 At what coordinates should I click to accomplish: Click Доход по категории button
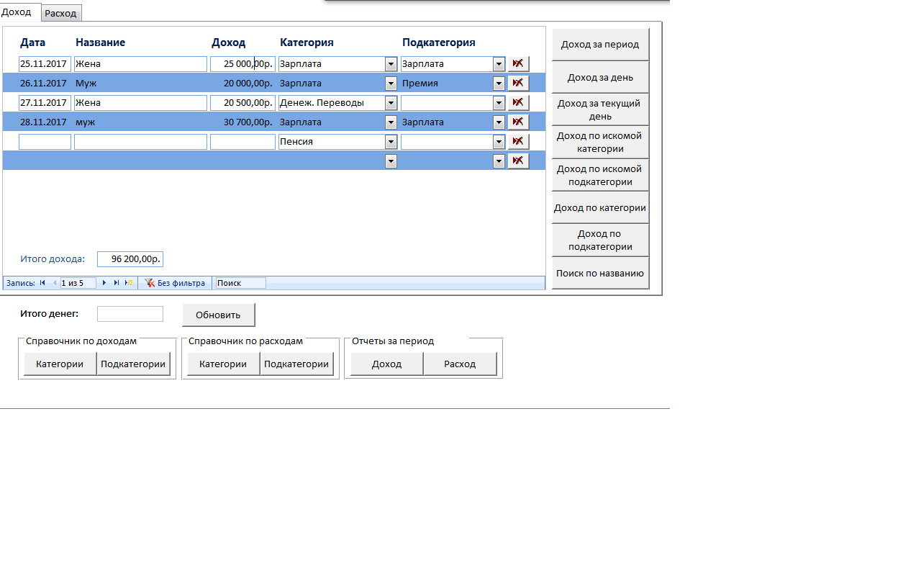600,207
